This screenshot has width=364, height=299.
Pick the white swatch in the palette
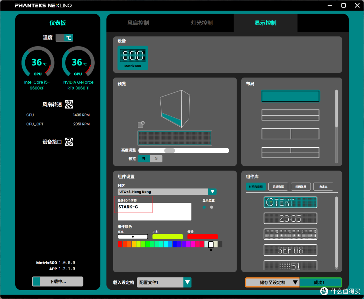pyautogui.click(x=211, y=244)
